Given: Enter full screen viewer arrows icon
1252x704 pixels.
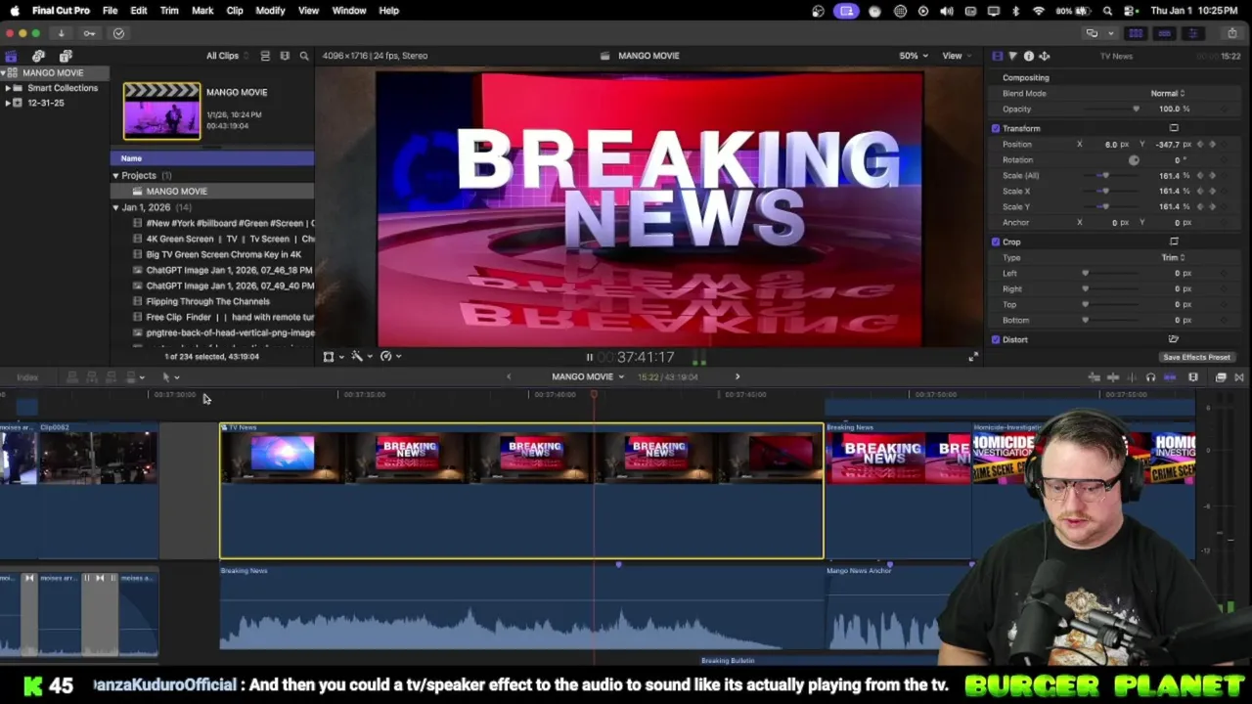Looking at the screenshot, I should pyautogui.click(x=972, y=358).
